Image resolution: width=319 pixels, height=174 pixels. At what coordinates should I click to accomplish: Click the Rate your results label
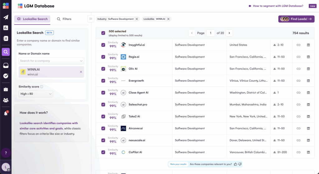(x=178, y=164)
